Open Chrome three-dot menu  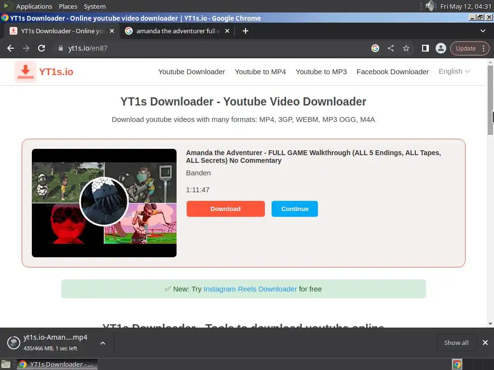483,49
